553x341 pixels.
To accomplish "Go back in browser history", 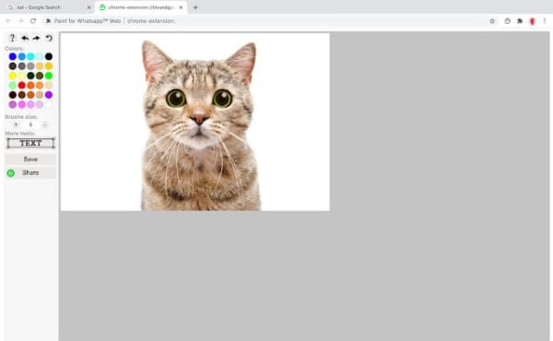I will pyautogui.click(x=8, y=21).
